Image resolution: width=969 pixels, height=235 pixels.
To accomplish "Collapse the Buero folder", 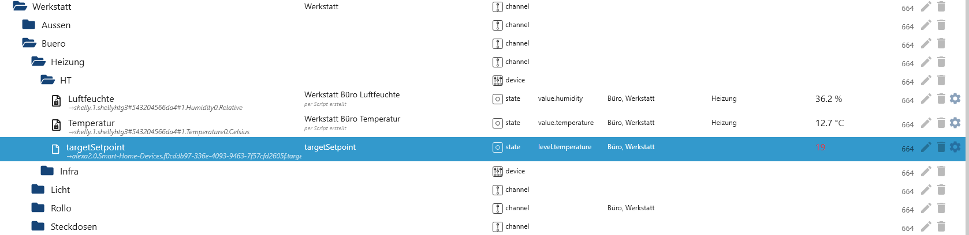I will click(29, 44).
